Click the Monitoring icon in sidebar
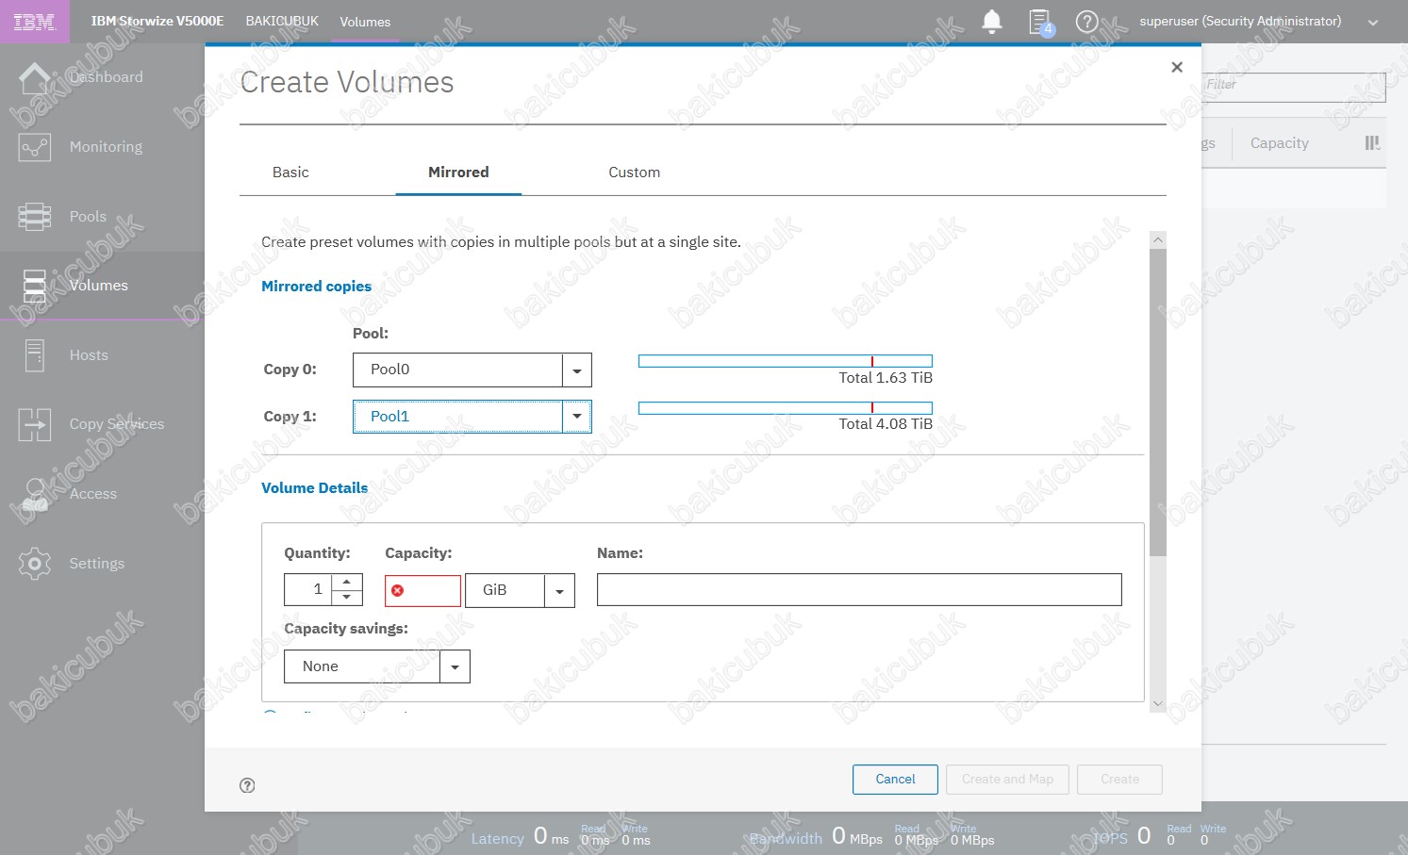Image resolution: width=1408 pixels, height=855 pixels. (35, 147)
